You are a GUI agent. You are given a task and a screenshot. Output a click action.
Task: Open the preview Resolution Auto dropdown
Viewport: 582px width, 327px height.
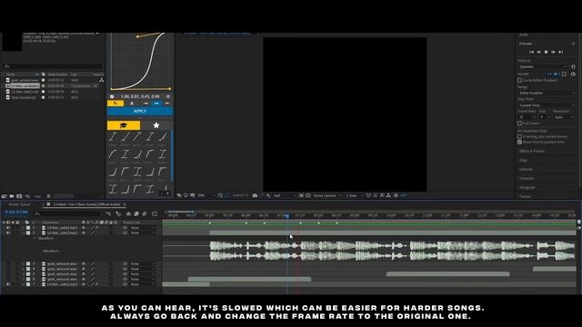click(564, 117)
